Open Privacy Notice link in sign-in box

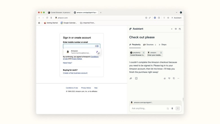[x=77, y=59]
